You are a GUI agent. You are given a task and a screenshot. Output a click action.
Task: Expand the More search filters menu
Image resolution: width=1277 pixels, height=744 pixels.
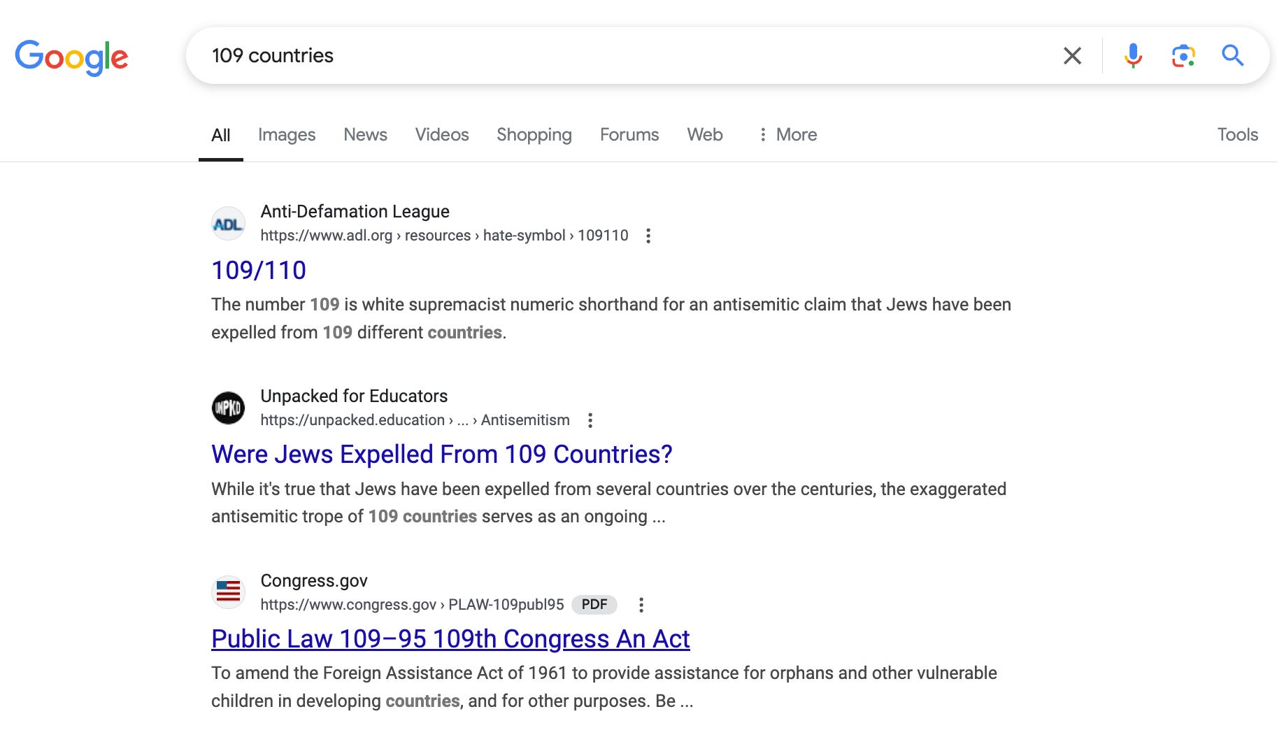[787, 134]
